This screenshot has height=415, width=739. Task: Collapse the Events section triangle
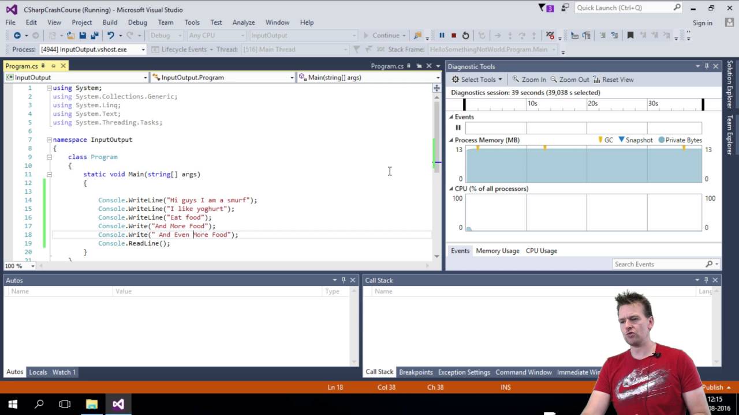(451, 117)
